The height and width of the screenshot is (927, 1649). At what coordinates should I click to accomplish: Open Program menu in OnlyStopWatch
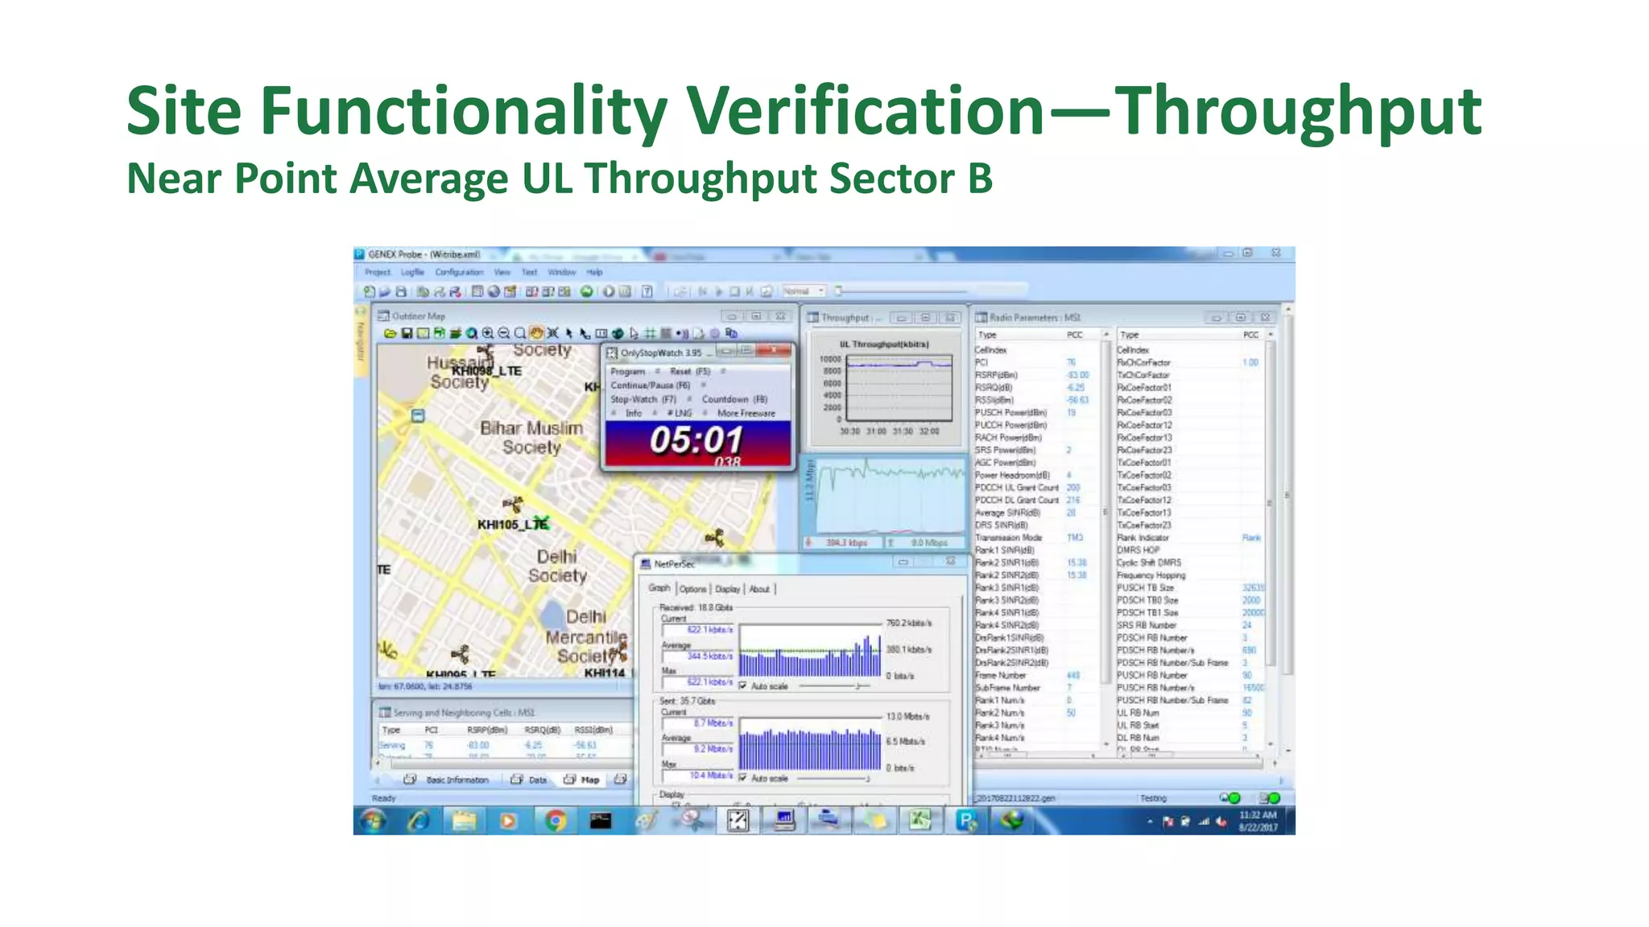(627, 372)
